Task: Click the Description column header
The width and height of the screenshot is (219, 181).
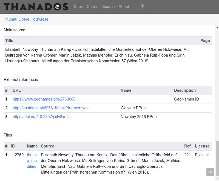Action: click(x=185, y=90)
